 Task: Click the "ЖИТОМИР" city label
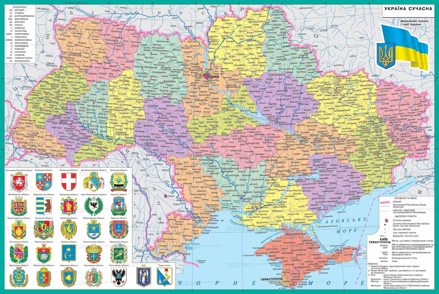pyautogui.click(x=171, y=82)
